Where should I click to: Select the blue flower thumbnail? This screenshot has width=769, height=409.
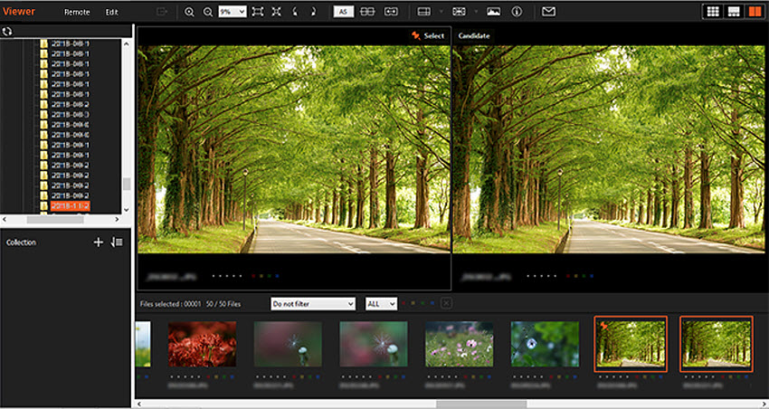(545, 344)
